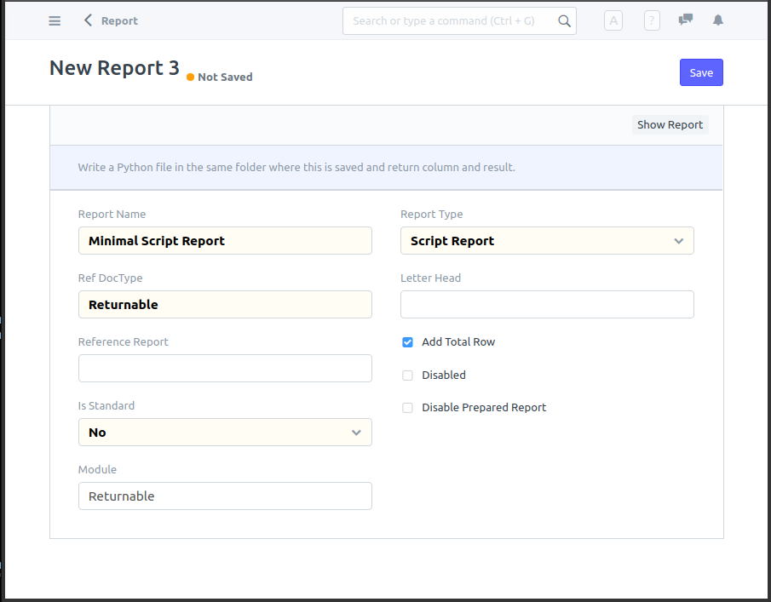Image resolution: width=771 pixels, height=602 pixels.
Task: Open the Module link field suggestions
Action: click(225, 496)
